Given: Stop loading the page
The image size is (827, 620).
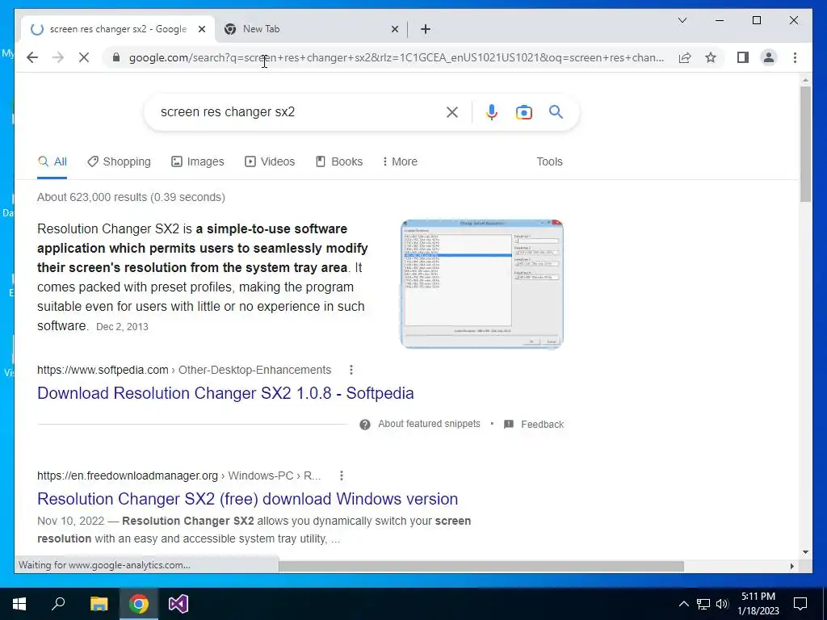Looking at the screenshot, I should 84,57.
